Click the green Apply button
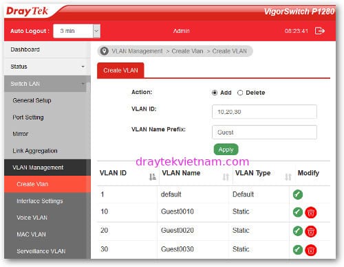The width and height of the screenshot is (344, 267). click(x=226, y=150)
